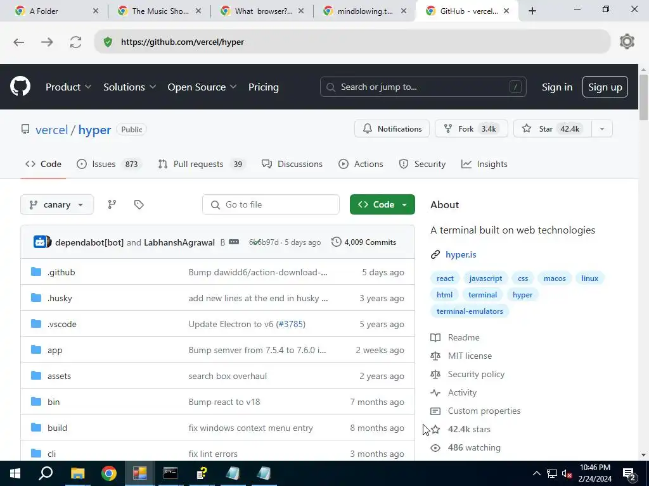Open the Actions tab
Screen dimensions: 649x486
(x=361, y=164)
